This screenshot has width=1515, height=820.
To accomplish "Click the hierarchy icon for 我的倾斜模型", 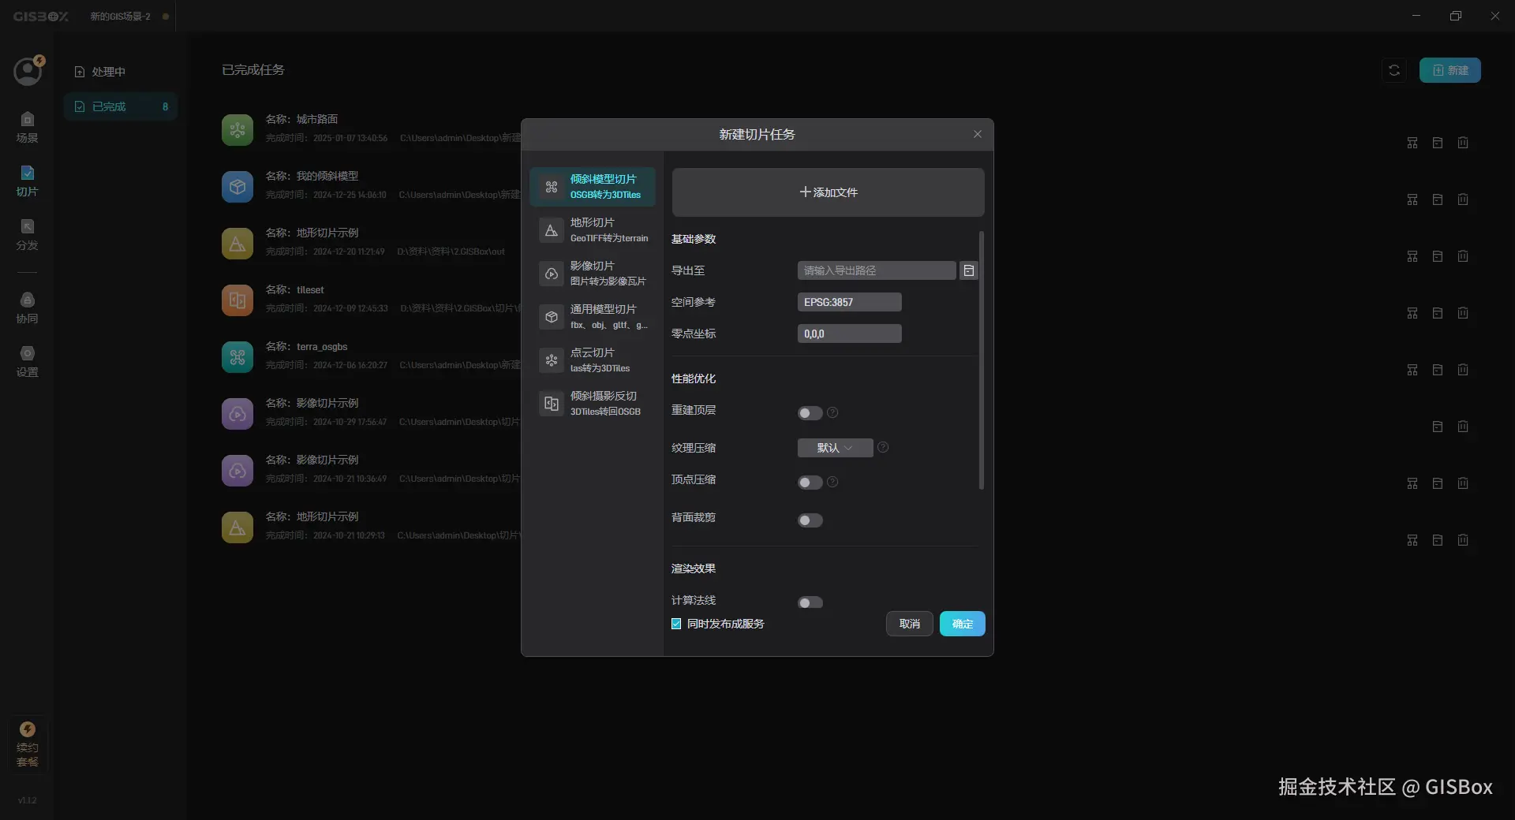I will pos(1412,199).
